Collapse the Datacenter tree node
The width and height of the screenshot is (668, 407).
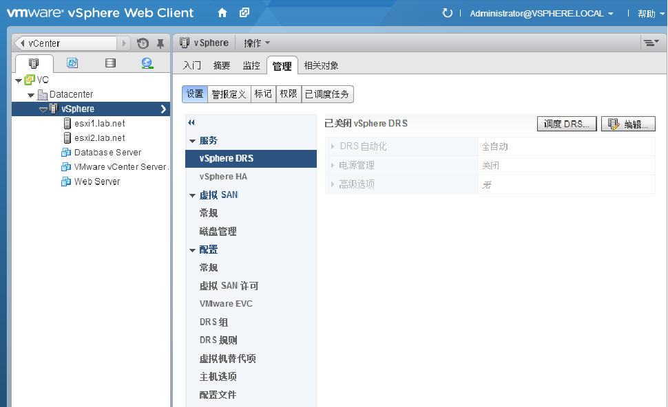[x=31, y=95]
